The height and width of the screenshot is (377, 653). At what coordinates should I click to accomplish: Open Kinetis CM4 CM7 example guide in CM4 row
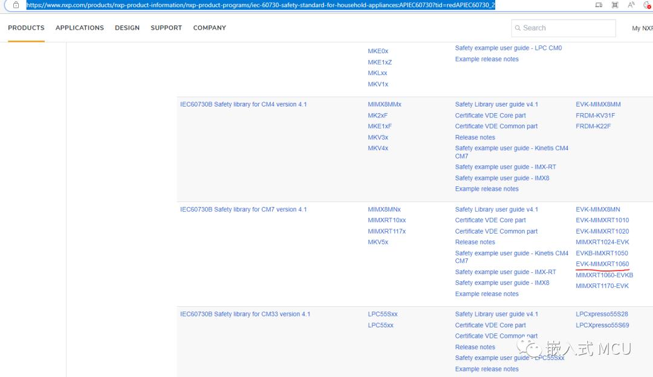point(512,152)
